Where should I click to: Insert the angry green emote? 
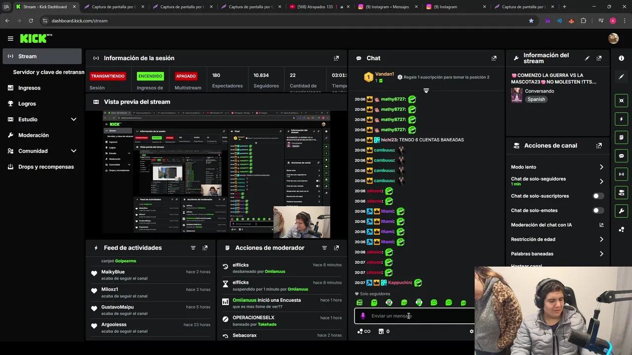tap(359, 303)
